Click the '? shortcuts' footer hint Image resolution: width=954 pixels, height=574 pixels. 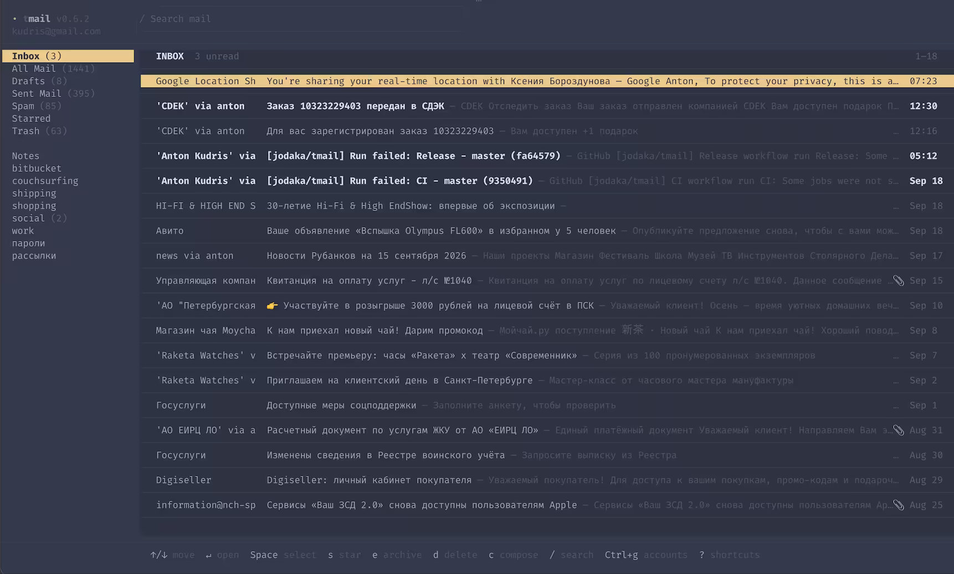tap(729, 555)
